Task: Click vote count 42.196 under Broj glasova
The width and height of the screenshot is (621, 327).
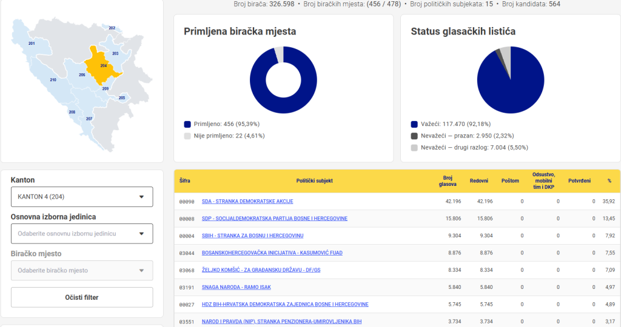Action: (453, 201)
